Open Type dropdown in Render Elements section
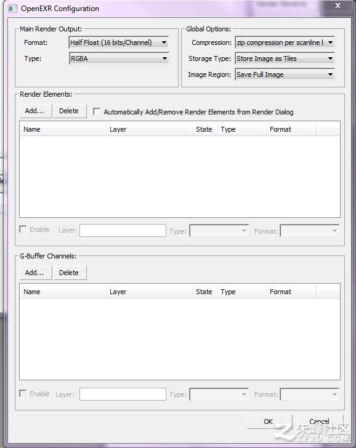This screenshot has height=448, width=356. coord(219,231)
